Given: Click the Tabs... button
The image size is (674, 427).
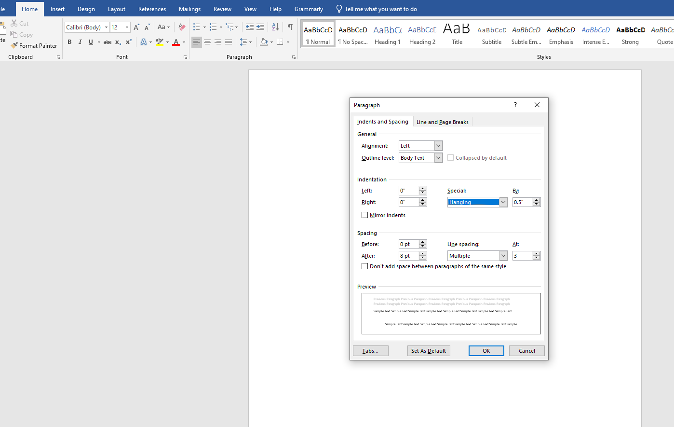Looking at the screenshot, I should (x=370, y=351).
